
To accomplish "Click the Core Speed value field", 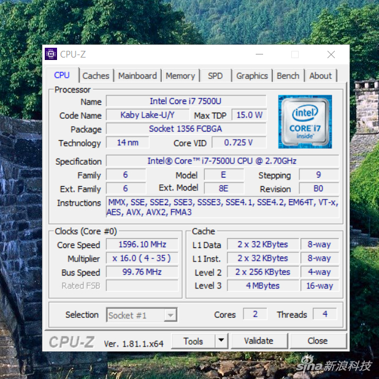I will [142, 244].
